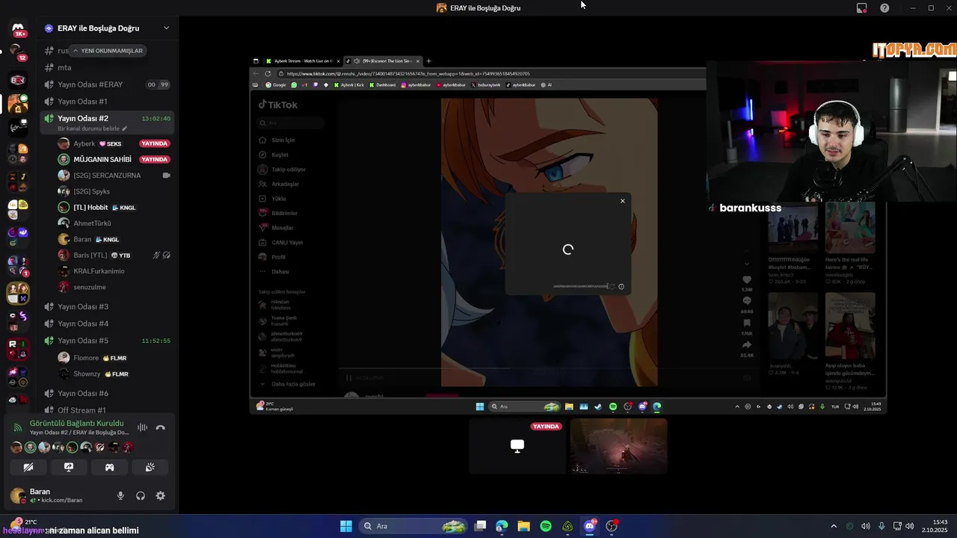
Task: Open noise suppression waveform icon
Action: (142, 427)
